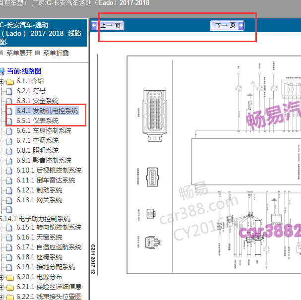
Task: Click the 当前:线路图 root node
Action: tap(24, 71)
